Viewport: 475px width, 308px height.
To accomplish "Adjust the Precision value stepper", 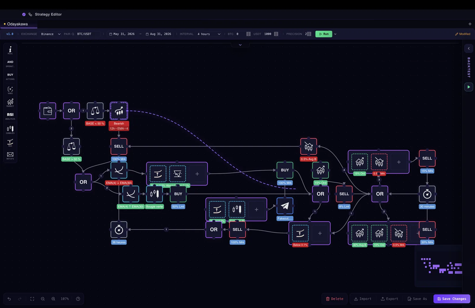I will 309,34.
